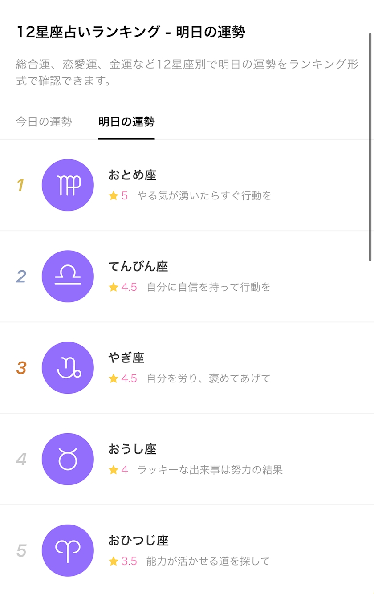The height and width of the screenshot is (594, 374).
Task: Click the Aries ram symbol icon
Action: coord(68,550)
